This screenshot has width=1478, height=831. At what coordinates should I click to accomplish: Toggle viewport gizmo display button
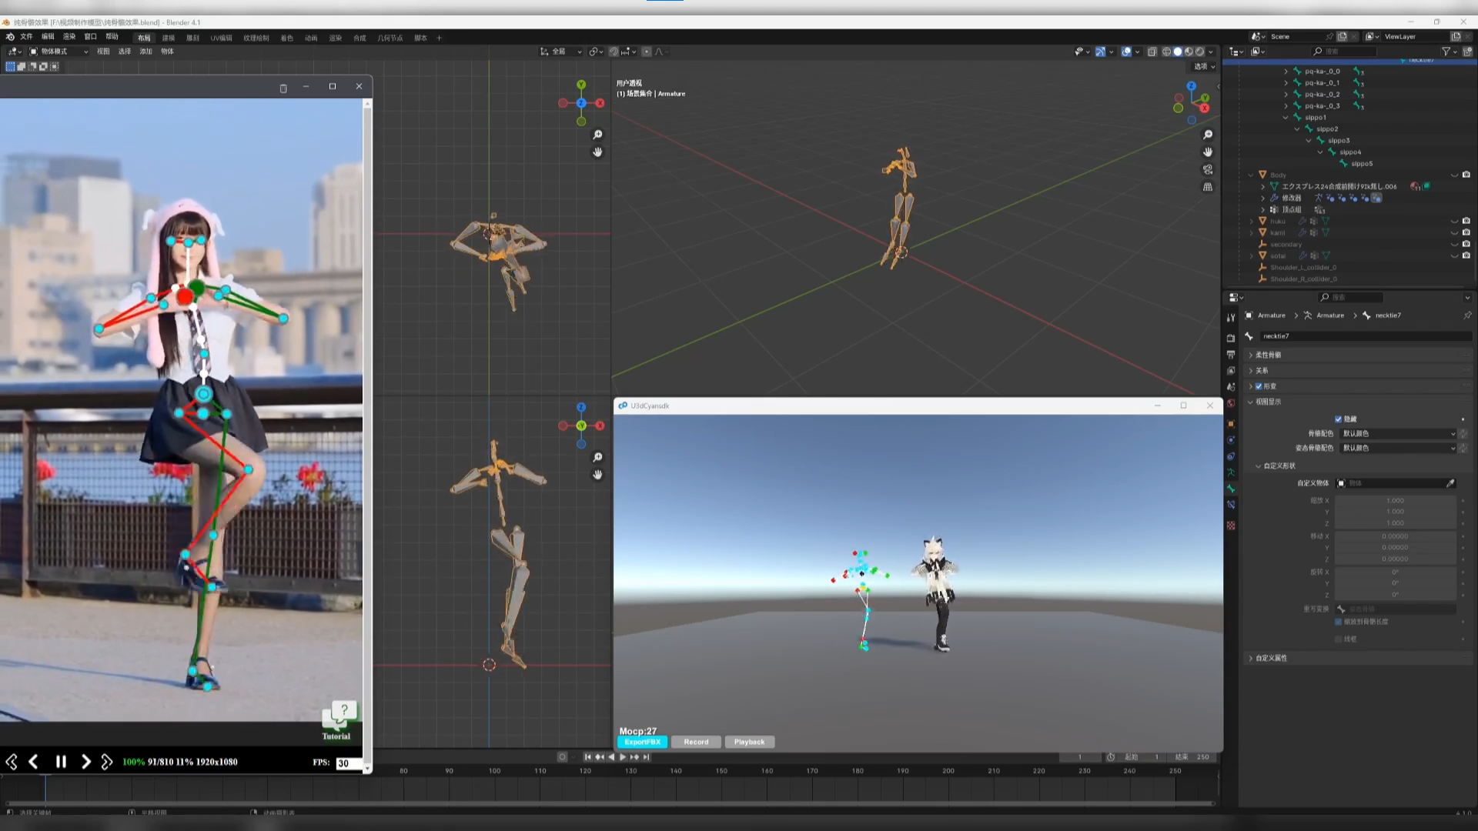pyautogui.click(x=1100, y=52)
